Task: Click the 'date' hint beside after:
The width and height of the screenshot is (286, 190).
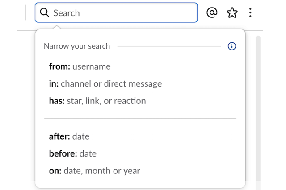Action: point(81,136)
